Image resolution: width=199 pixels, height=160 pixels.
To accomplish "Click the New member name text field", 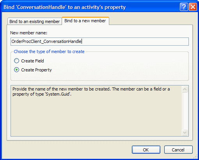I will (x=99, y=41).
